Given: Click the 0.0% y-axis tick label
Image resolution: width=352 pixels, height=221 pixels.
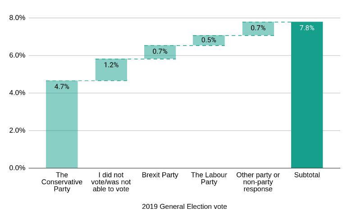Looking at the screenshot, I should pos(17,168).
